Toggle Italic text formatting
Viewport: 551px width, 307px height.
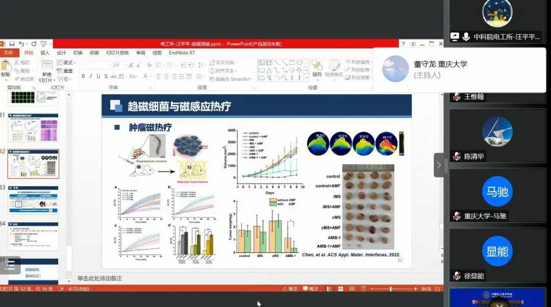coord(91,76)
